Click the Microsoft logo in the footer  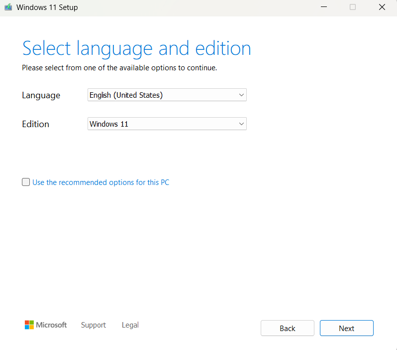(x=46, y=325)
